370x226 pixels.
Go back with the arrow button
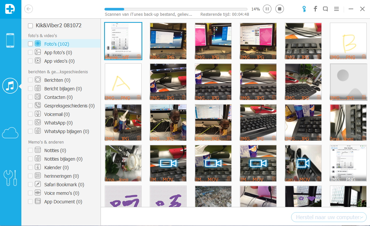tap(29, 9)
